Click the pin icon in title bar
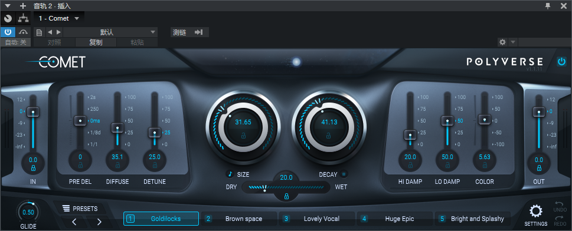Image resolution: width=572 pixels, height=231 pixels. (548, 5)
